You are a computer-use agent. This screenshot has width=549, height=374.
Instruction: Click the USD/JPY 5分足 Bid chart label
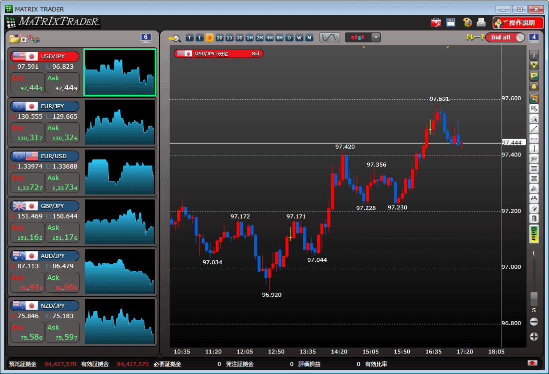[x=219, y=53]
